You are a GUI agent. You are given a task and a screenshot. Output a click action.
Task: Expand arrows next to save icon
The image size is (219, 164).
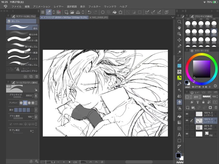[x=83, y=12]
